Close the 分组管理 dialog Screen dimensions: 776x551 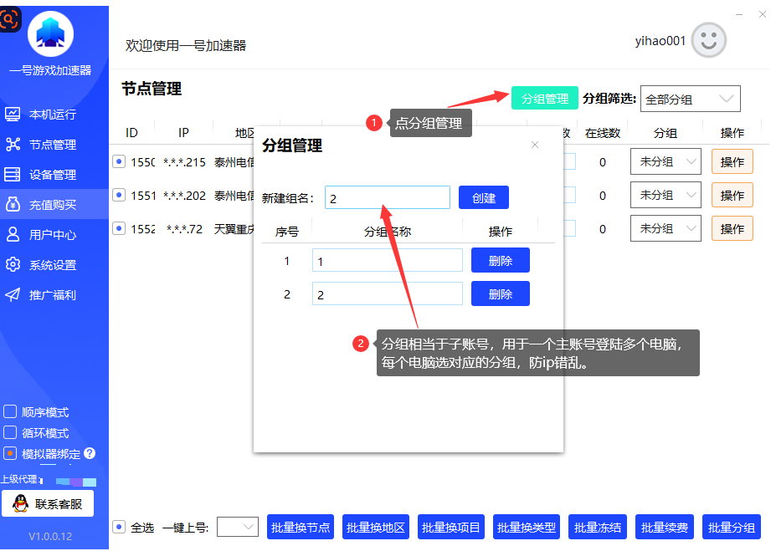point(535,145)
